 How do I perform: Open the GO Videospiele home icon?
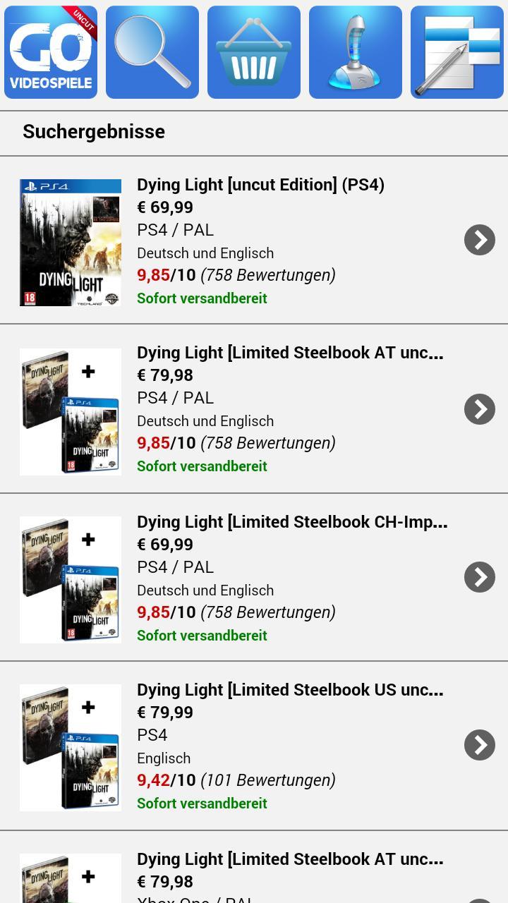50,51
